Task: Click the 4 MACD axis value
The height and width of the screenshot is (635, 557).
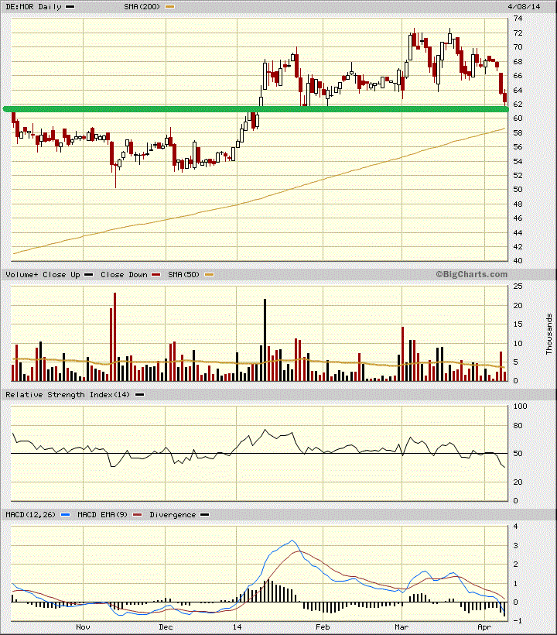Action: click(515, 527)
